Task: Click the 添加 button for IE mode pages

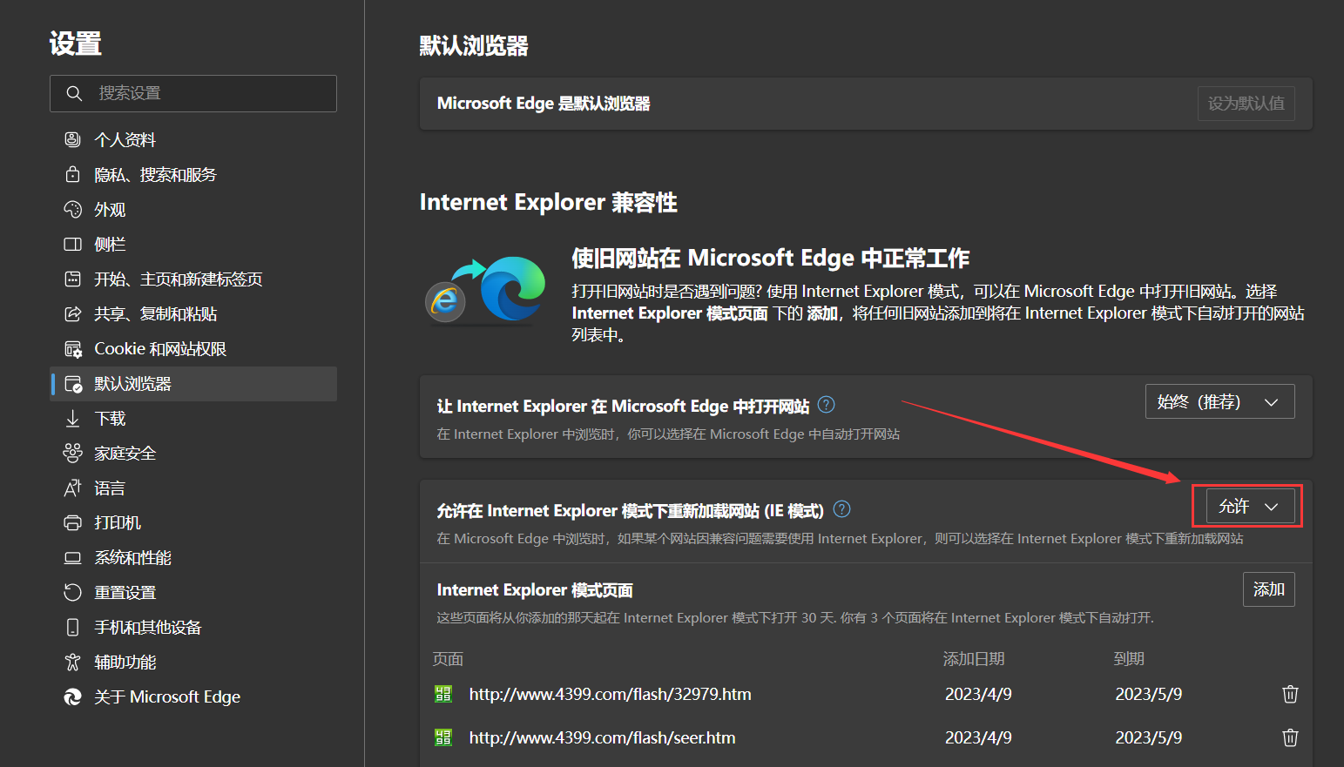Action: (1268, 589)
